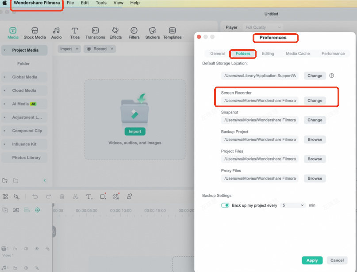Switch to the Media Cache tab

298,53
